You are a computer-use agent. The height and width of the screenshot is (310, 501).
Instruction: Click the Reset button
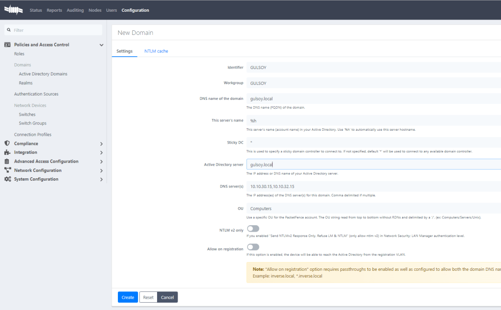pos(148,297)
